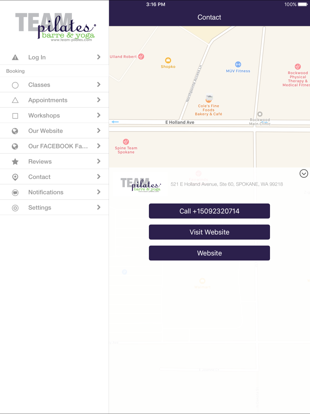Expand Notifications with its chevron
The height and width of the screenshot is (414, 310).
(99, 192)
